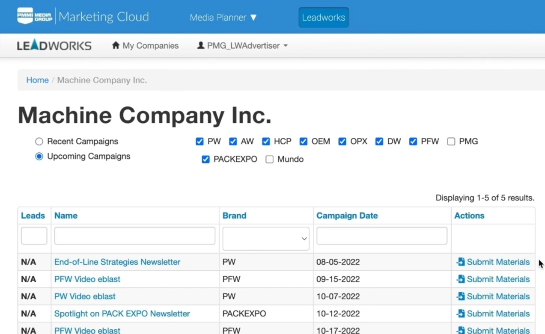Enable the PMG brand checkbox
This screenshot has height=334, width=545.
(451, 141)
